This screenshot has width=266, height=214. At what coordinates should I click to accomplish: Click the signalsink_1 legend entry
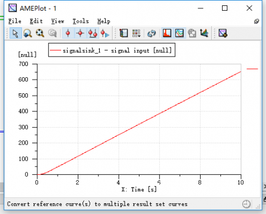click(x=112, y=51)
